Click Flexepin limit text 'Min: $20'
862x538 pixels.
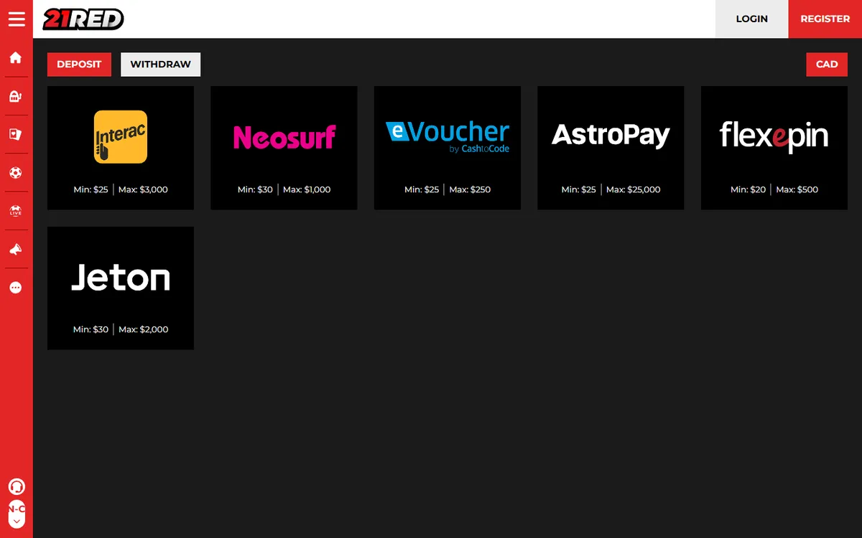point(748,189)
